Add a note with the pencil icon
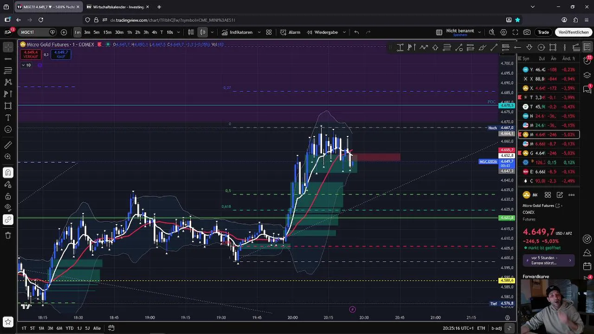 (560, 195)
